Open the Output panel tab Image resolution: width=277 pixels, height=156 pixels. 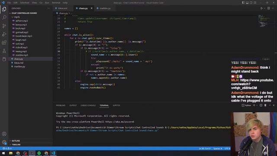pyautogui.click(x=73, y=105)
